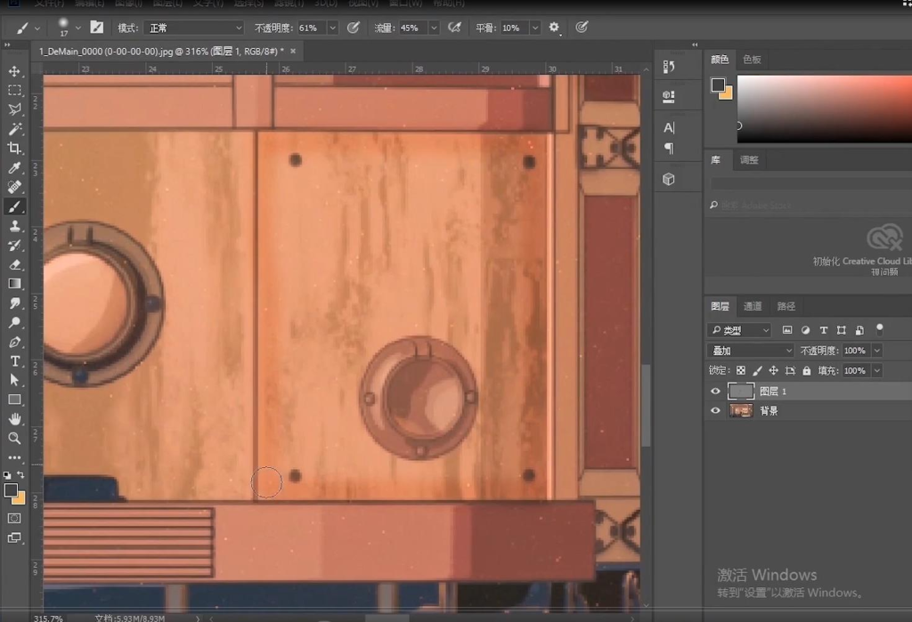Open the brush settings panel button
The image size is (912, 622).
pyautogui.click(x=96, y=28)
